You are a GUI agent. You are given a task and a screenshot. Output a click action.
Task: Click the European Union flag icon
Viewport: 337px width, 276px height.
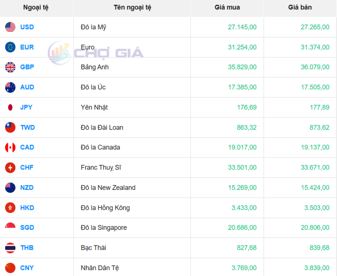(10, 47)
